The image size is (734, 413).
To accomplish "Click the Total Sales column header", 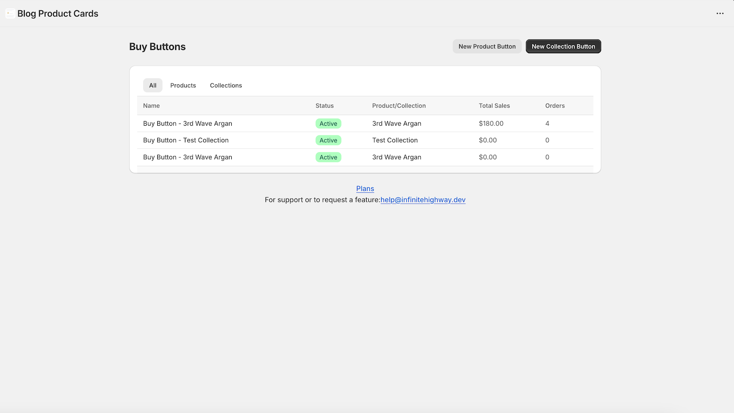I will coord(494,106).
